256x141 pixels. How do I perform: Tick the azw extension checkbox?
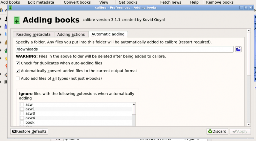pos(22,105)
